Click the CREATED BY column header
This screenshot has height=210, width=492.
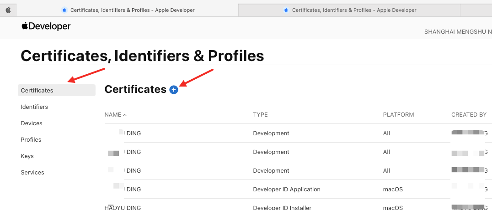(x=469, y=115)
